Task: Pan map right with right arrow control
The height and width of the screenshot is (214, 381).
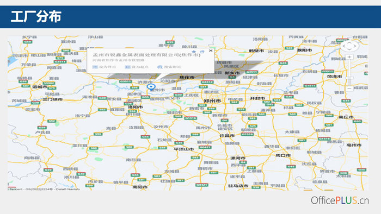Action: coord(355,46)
